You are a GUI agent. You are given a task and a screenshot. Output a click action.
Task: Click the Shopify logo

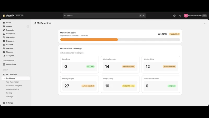coord(8,16)
